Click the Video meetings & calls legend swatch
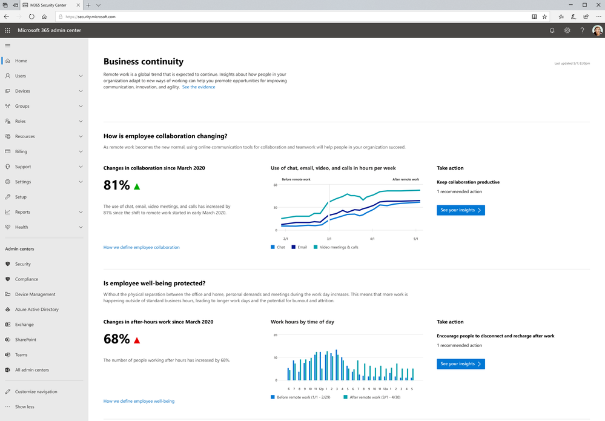 coord(316,247)
